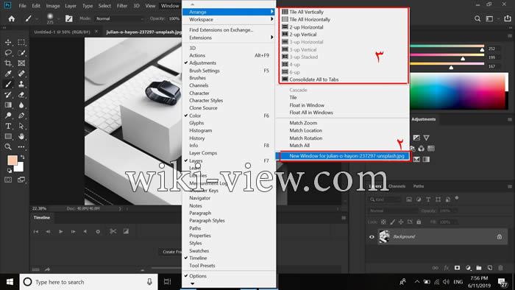Screen dimensions: 515x290
Task: Select the Hand tool
Action: coord(21,136)
